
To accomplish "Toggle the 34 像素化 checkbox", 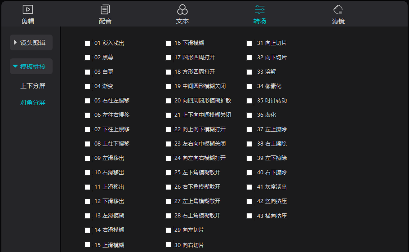I will point(249,86).
